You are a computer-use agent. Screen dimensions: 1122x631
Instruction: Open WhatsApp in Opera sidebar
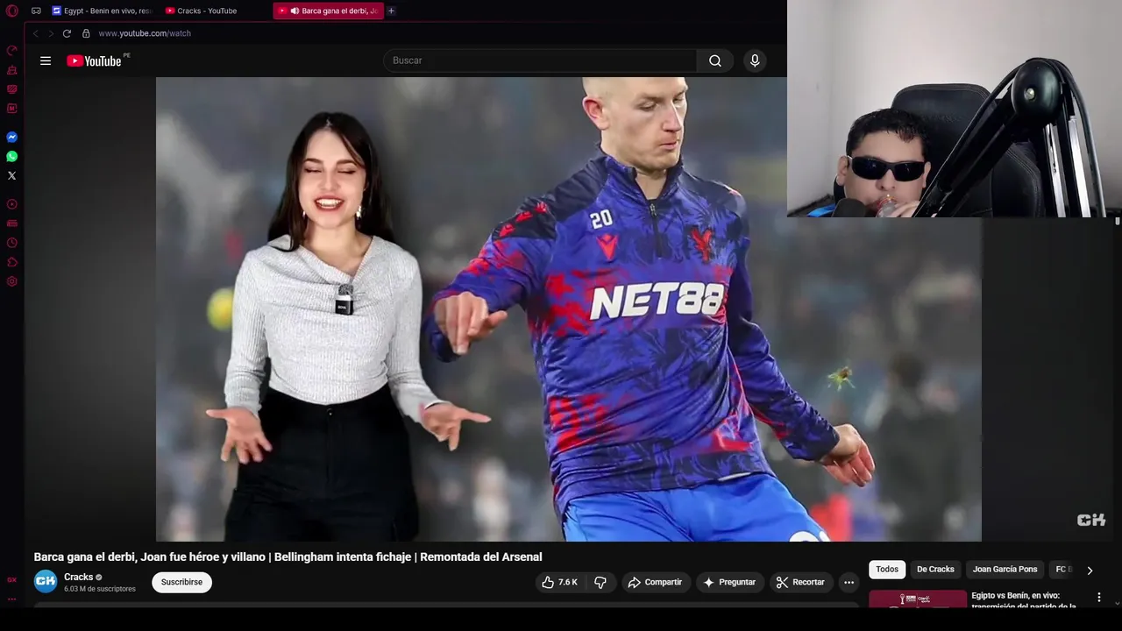pyautogui.click(x=11, y=157)
